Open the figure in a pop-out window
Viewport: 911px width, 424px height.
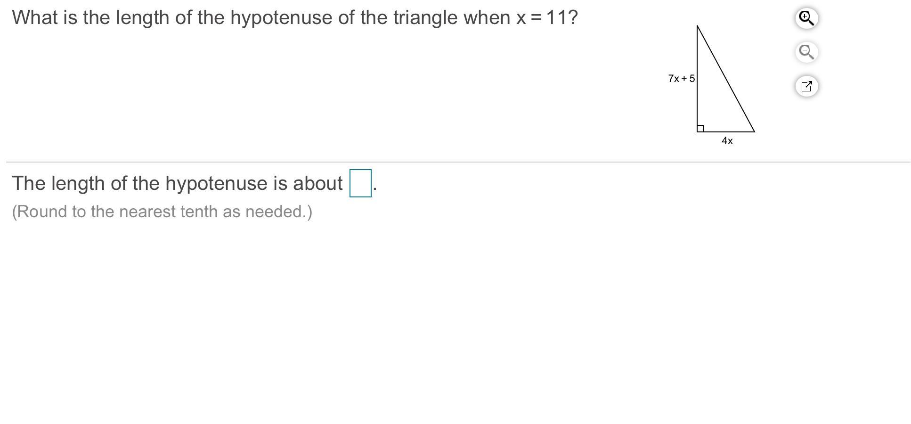(806, 86)
